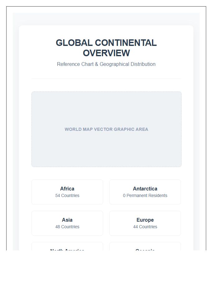The height and width of the screenshot is (281, 218).
Task: Open the Africa card
Action: [67, 192]
